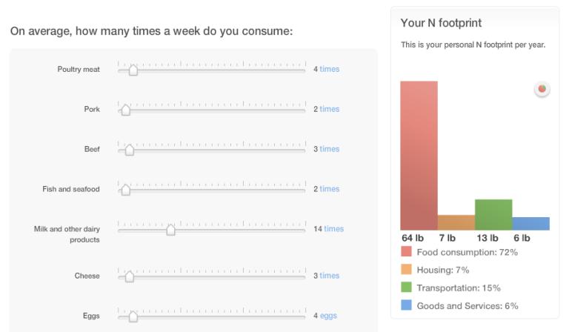Click the orange Housing bar
Image resolution: width=569 pixels, height=332 pixels.
[x=456, y=222]
